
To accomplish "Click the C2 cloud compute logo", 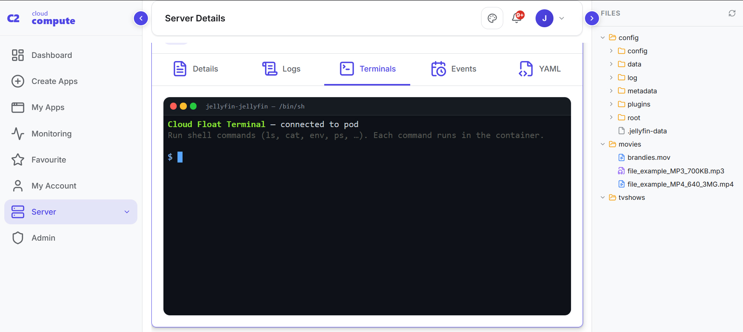I will [41, 18].
